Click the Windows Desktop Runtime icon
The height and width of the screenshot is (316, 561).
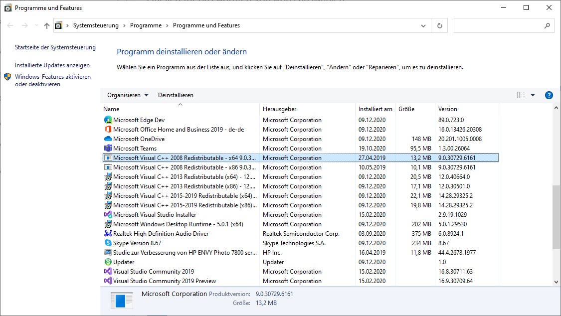click(x=108, y=224)
